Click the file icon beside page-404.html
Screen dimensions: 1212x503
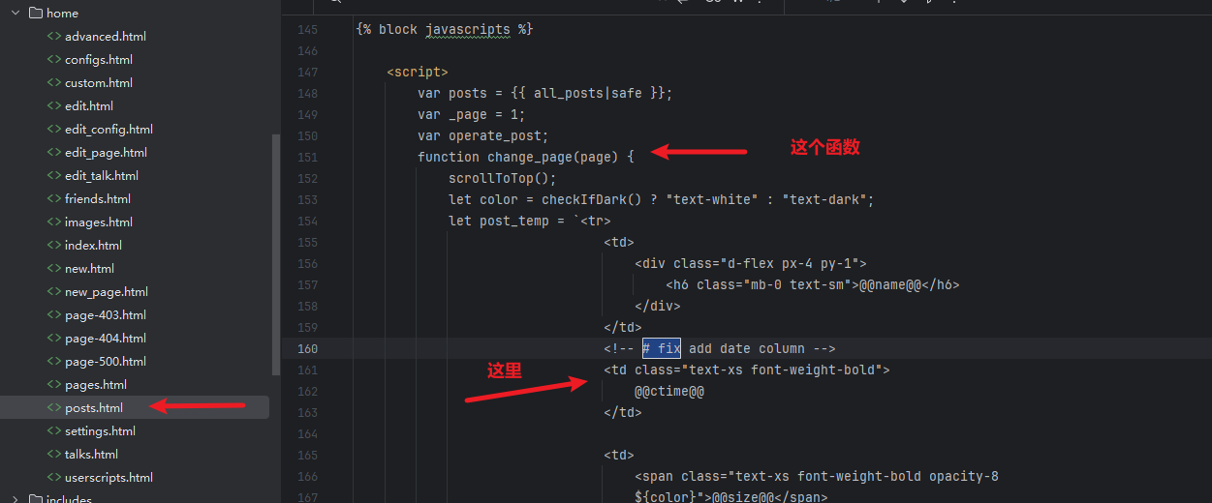pyautogui.click(x=54, y=339)
